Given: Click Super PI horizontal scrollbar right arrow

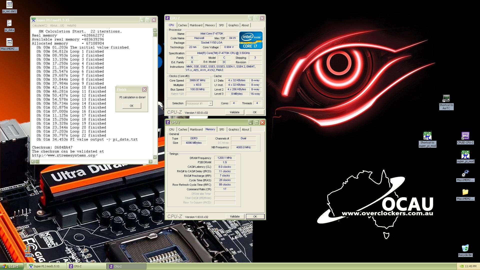Looking at the screenshot, I should 150,161.
